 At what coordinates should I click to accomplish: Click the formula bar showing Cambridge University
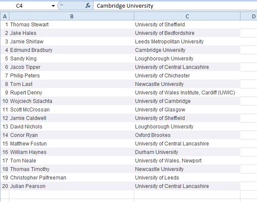coord(175,6)
